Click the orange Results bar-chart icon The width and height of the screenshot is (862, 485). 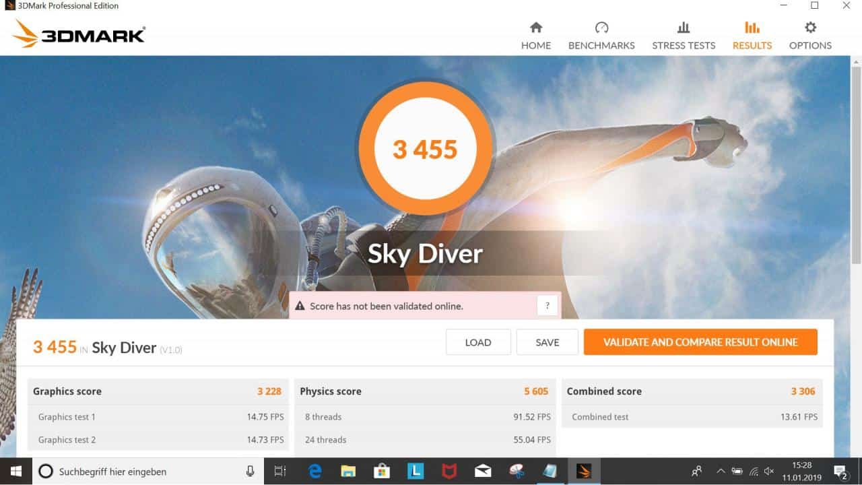(x=752, y=27)
